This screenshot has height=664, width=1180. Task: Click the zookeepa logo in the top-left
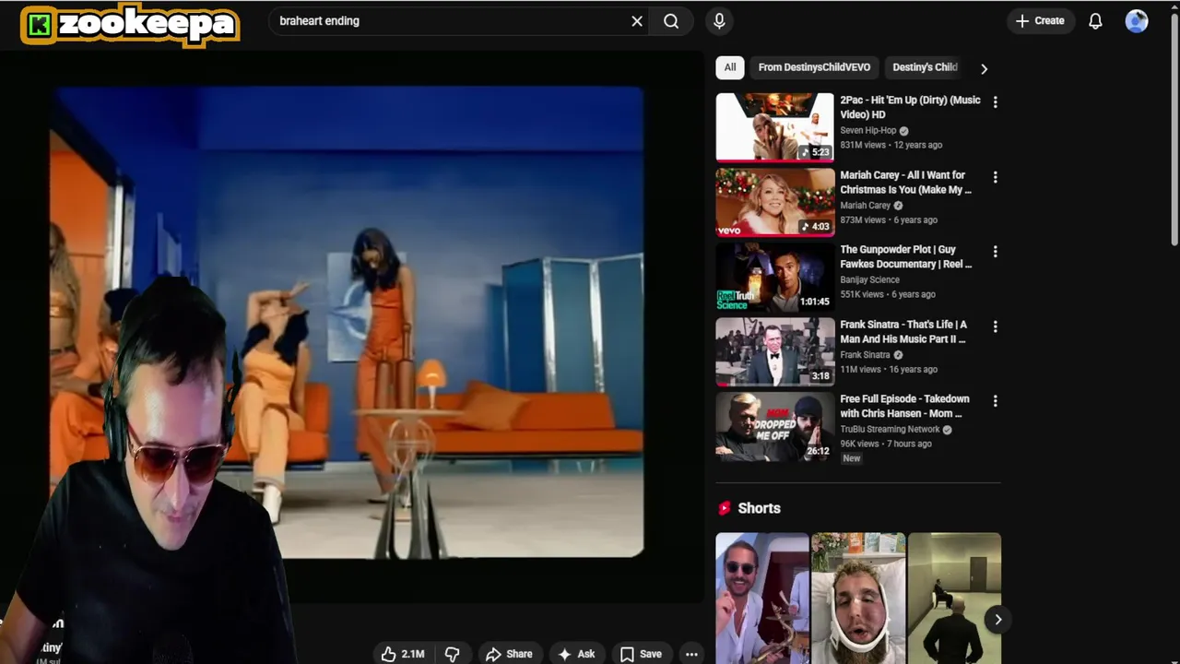[130, 25]
